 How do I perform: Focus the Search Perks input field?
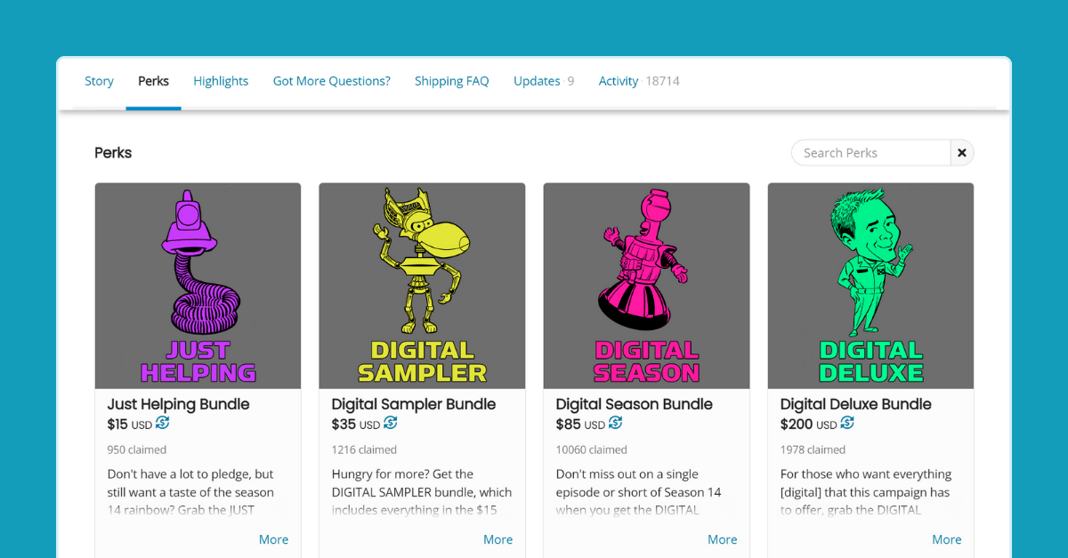click(x=870, y=153)
